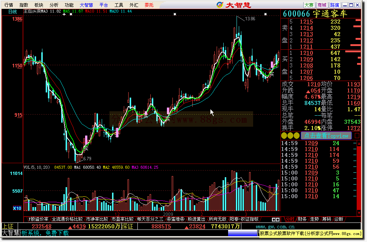
Task: Select the 蛮准 indicator tab
Action: click(175, 219)
